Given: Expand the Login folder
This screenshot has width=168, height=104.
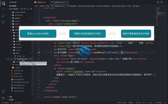Looking at the screenshot, I should [11, 50].
